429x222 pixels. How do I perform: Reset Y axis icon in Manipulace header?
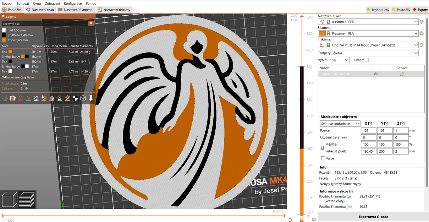386,124
